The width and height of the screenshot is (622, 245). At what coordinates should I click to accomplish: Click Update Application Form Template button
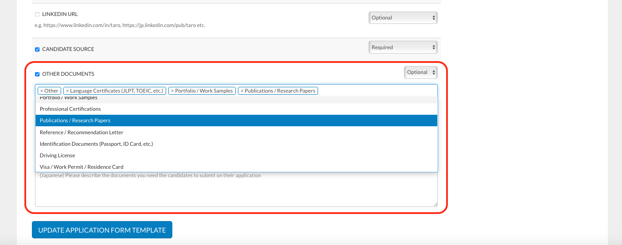point(102,230)
